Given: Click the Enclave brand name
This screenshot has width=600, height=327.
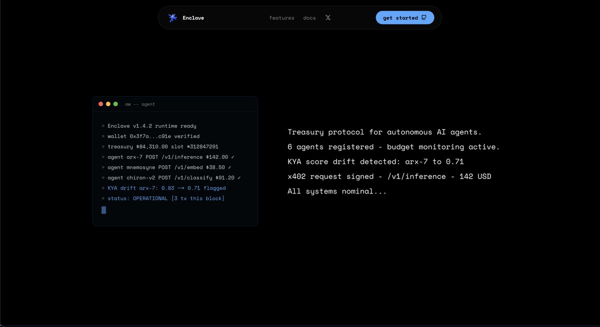Looking at the screenshot, I should click(x=193, y=18).
